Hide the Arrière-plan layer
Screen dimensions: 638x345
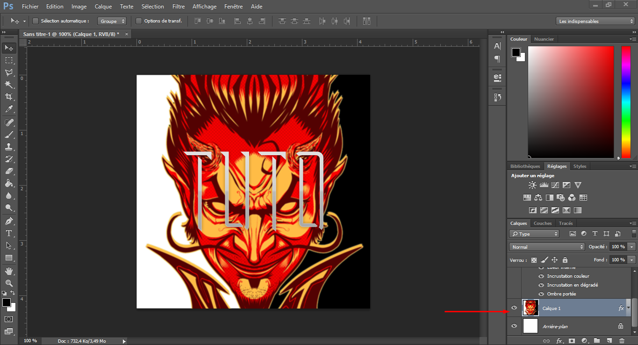(x=514, y=326)
